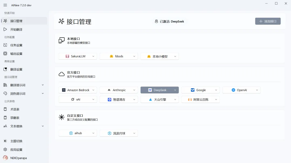Click the 任务设置 sidebar icon
The width and height of the screenshot is (291, 163).
(x=5, y=45)
